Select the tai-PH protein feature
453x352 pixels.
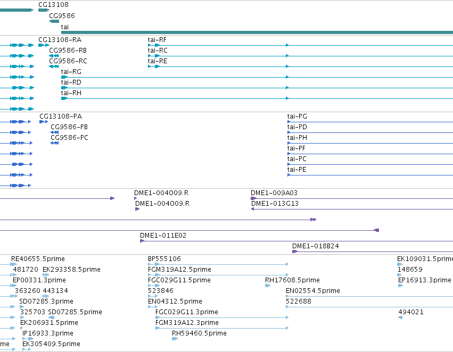click(x=297, y=138)
